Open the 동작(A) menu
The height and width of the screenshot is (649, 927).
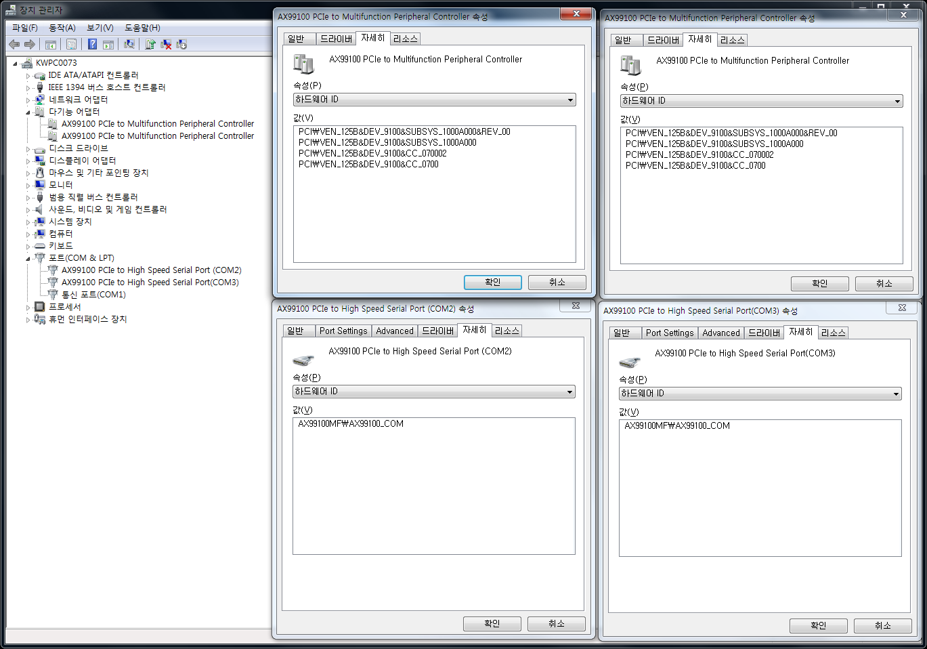point(62,28)
